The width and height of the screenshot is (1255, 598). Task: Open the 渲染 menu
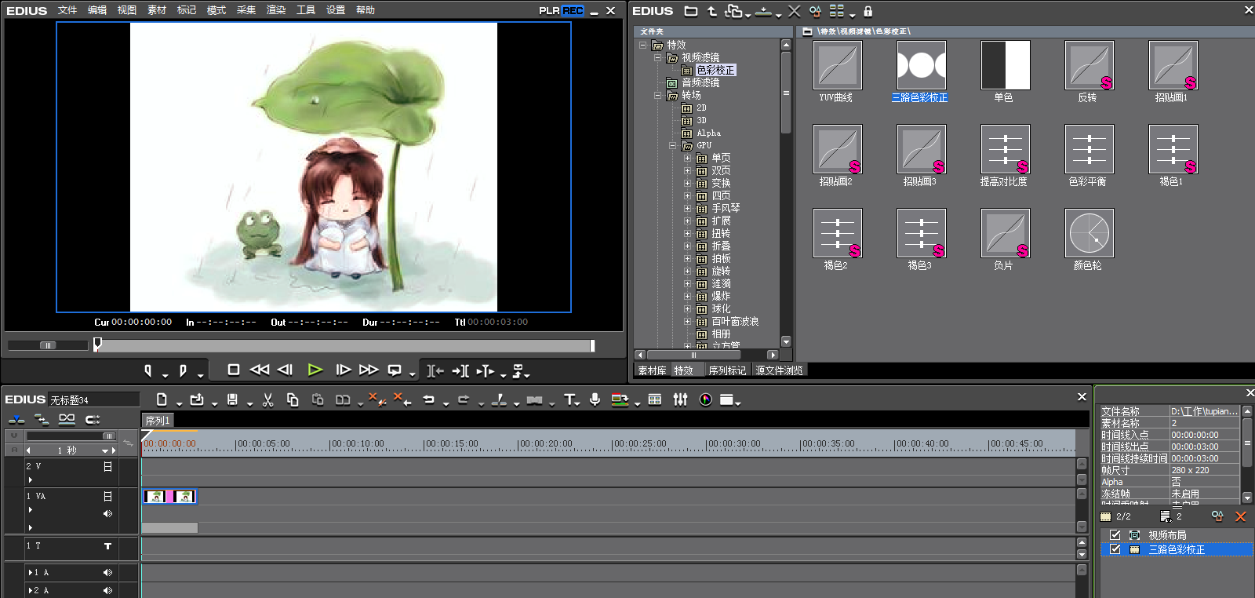pyautogui.click(x=276, y=10)
